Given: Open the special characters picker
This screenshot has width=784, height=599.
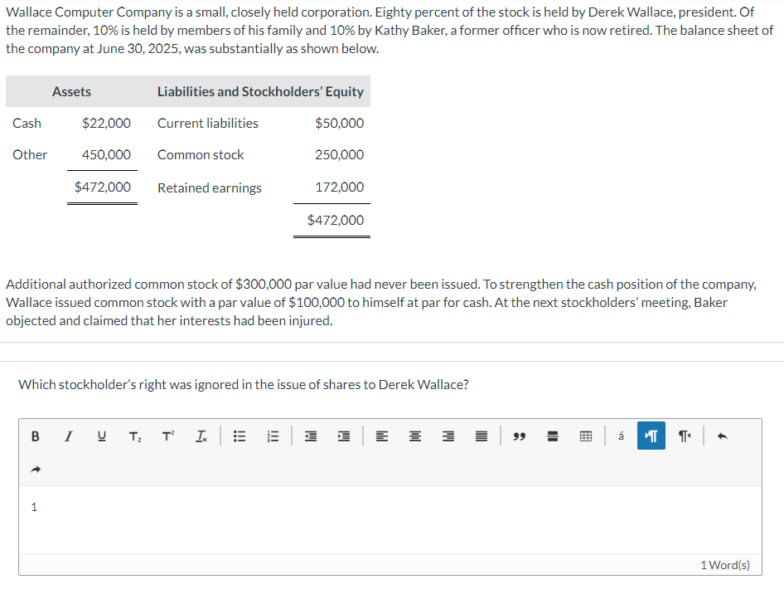Looking at the screenshot, I should pos(621,436).
